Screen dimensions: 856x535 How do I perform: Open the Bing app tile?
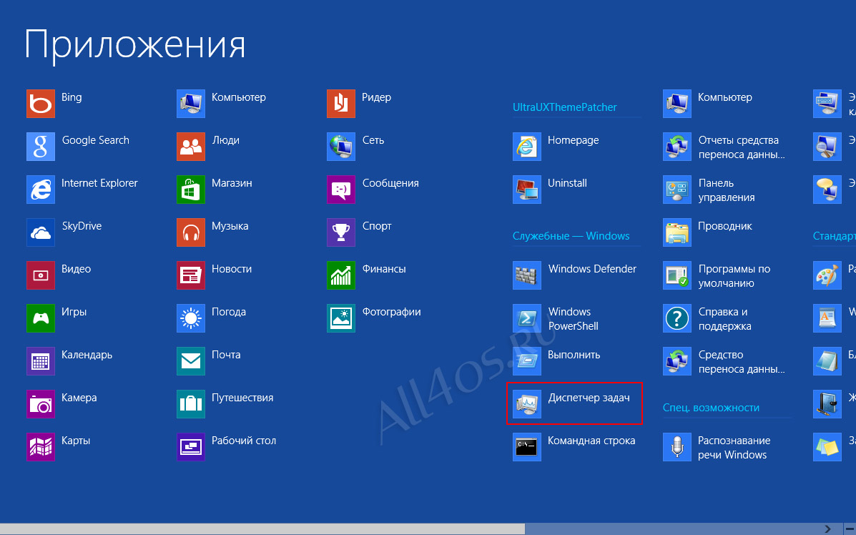(x=40, y=104)
